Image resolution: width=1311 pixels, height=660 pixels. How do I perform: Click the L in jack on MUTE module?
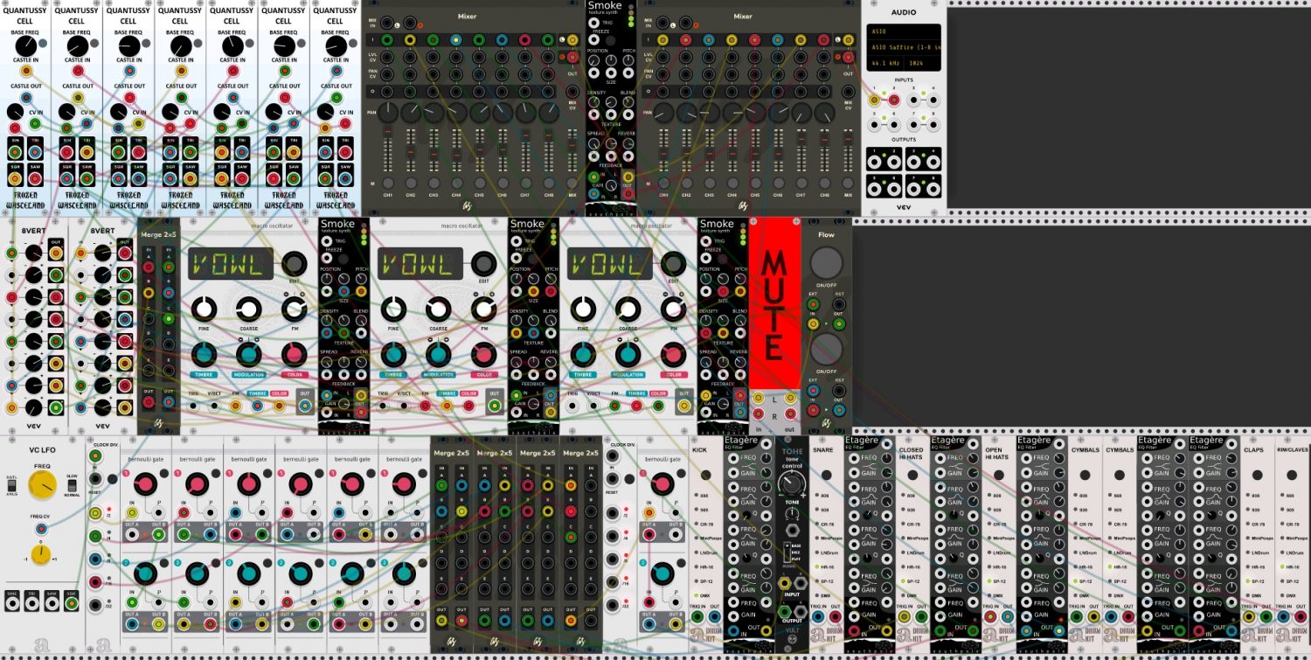(757, 399)
